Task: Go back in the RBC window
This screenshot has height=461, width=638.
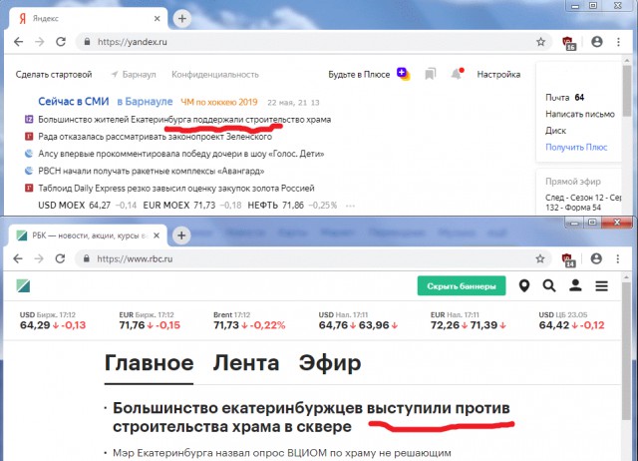Action: 18,258
